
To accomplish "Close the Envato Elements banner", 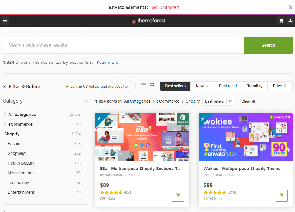I will [290, 7].
